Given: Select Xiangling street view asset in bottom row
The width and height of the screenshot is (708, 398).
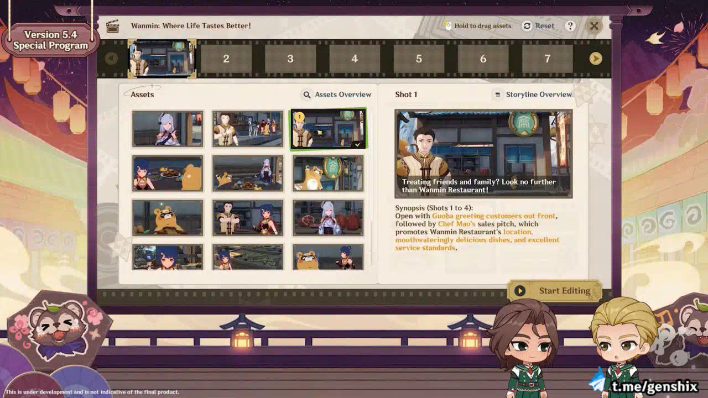Looking at the screenshot, I should (x=168, y=257).
